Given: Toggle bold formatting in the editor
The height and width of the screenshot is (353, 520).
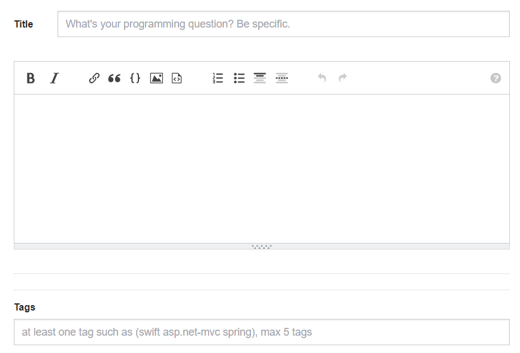Looking at the screenshot, I should pyautogui.click(x=31, y=78).
